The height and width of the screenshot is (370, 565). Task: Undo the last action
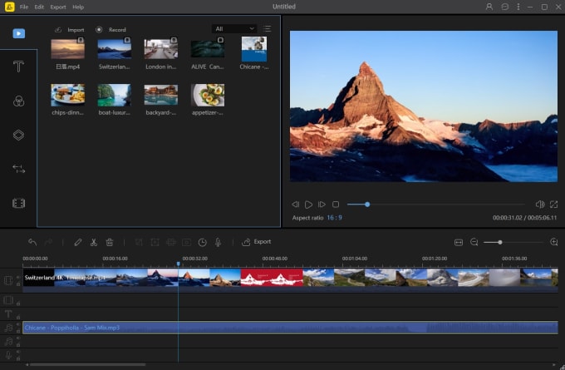(32, 242)
